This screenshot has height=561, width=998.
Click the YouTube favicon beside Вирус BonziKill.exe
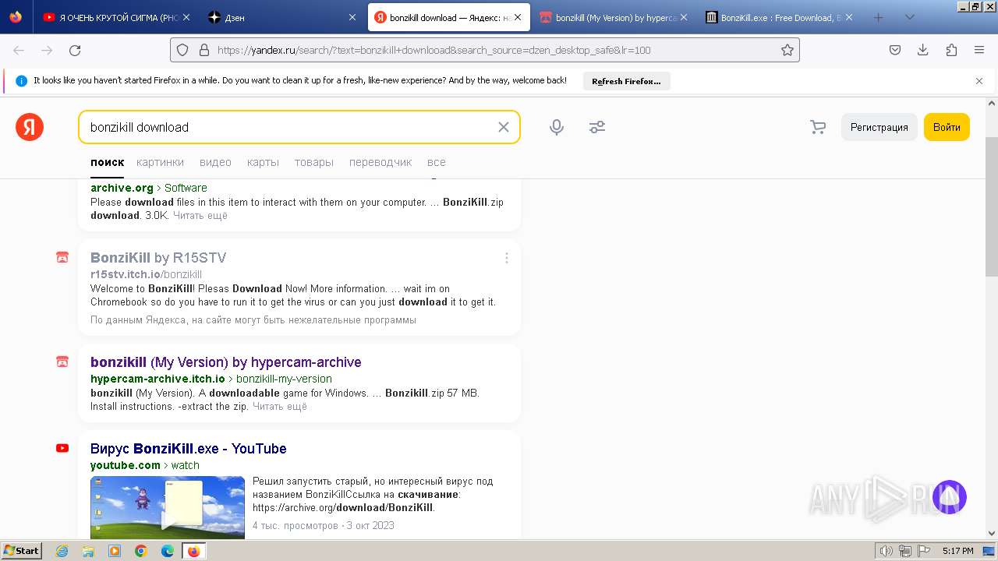coord(62,448)
